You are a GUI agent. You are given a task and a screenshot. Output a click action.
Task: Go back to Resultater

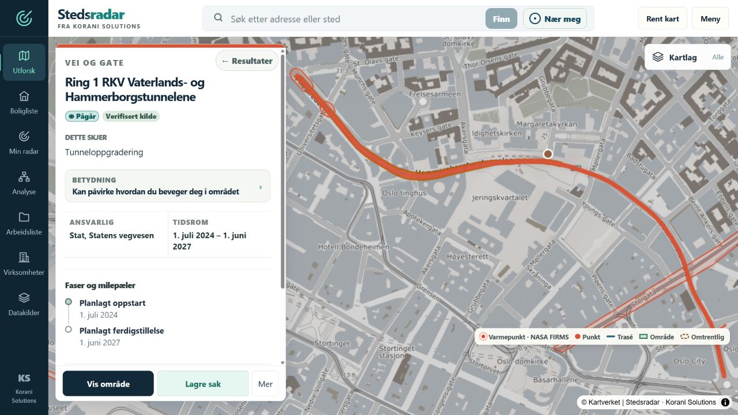(x=247, y=61)
